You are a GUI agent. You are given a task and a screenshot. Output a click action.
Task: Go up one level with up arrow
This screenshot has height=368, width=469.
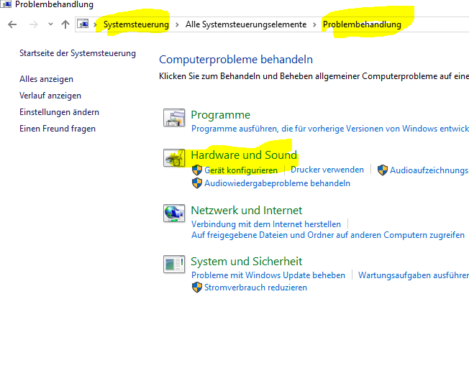point(65,24)
